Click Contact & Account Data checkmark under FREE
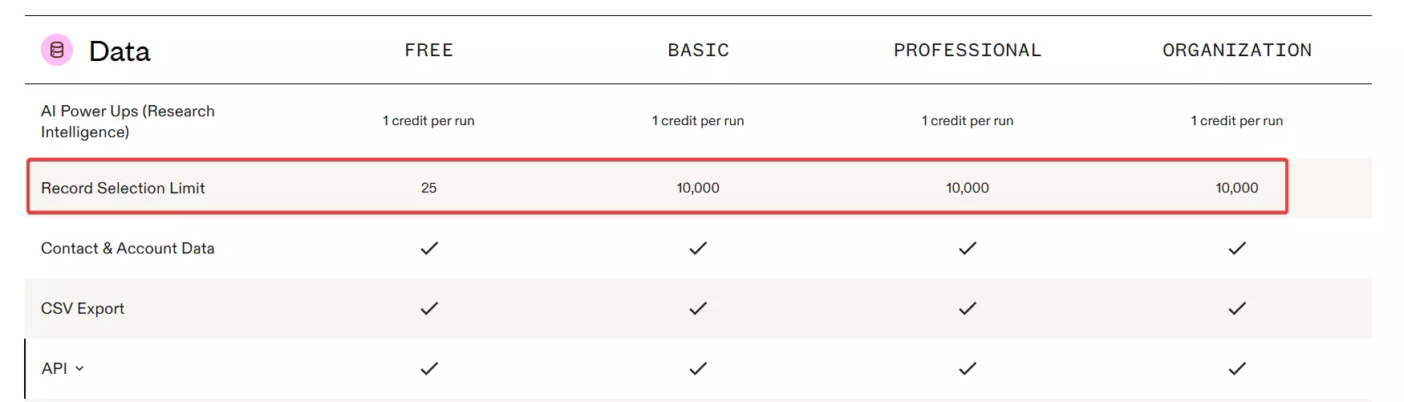Viewport: 1404px width, 402px height. pyautogui.click(x=429, y=248)
